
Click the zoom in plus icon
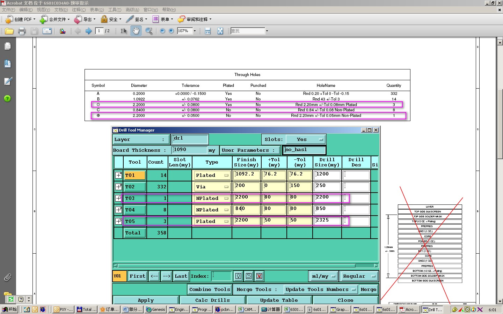tap(171, 31)
